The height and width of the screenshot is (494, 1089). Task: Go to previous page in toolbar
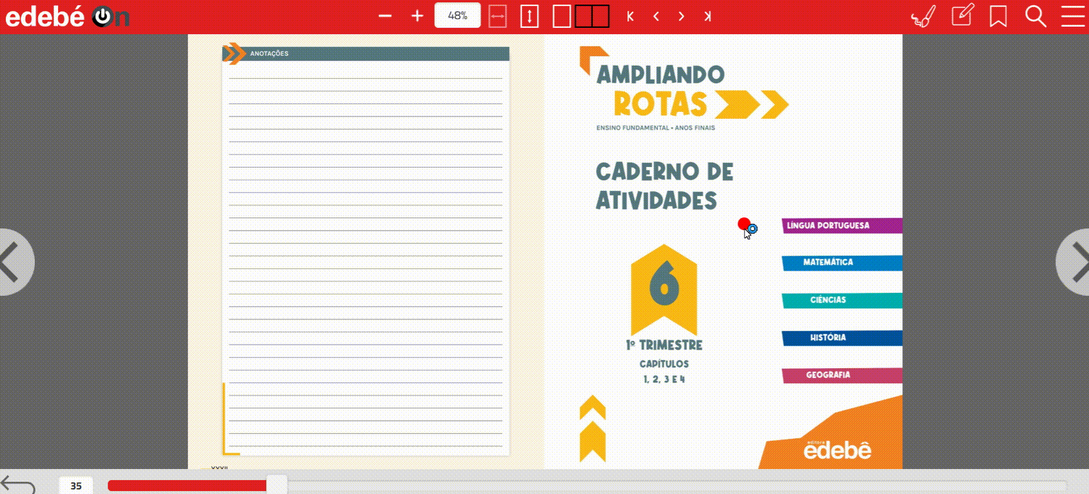pyautogui.click(x=656, y=16)
